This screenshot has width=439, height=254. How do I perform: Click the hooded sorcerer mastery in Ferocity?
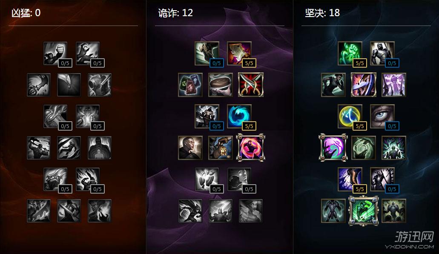tap(88, 54)
